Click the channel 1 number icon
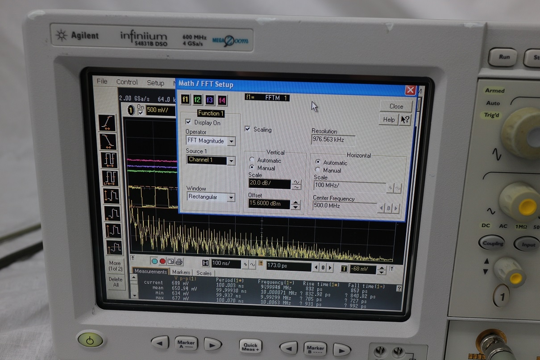This screenshot has height=360, width=540. 131,110
